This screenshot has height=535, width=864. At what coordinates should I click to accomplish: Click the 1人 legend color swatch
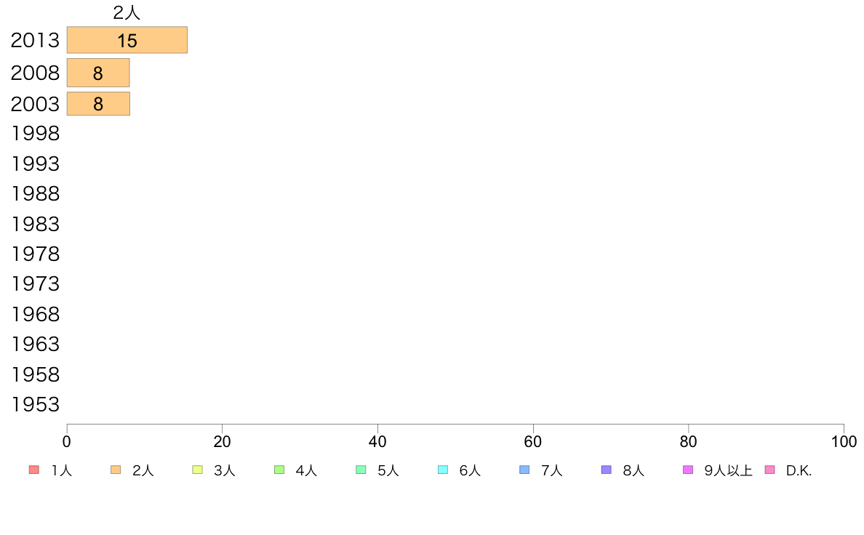coord(33,470)
